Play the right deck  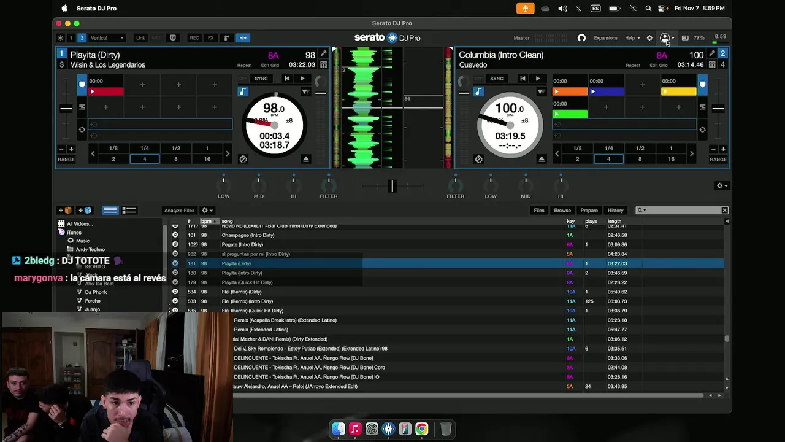[x=537, y=79]
